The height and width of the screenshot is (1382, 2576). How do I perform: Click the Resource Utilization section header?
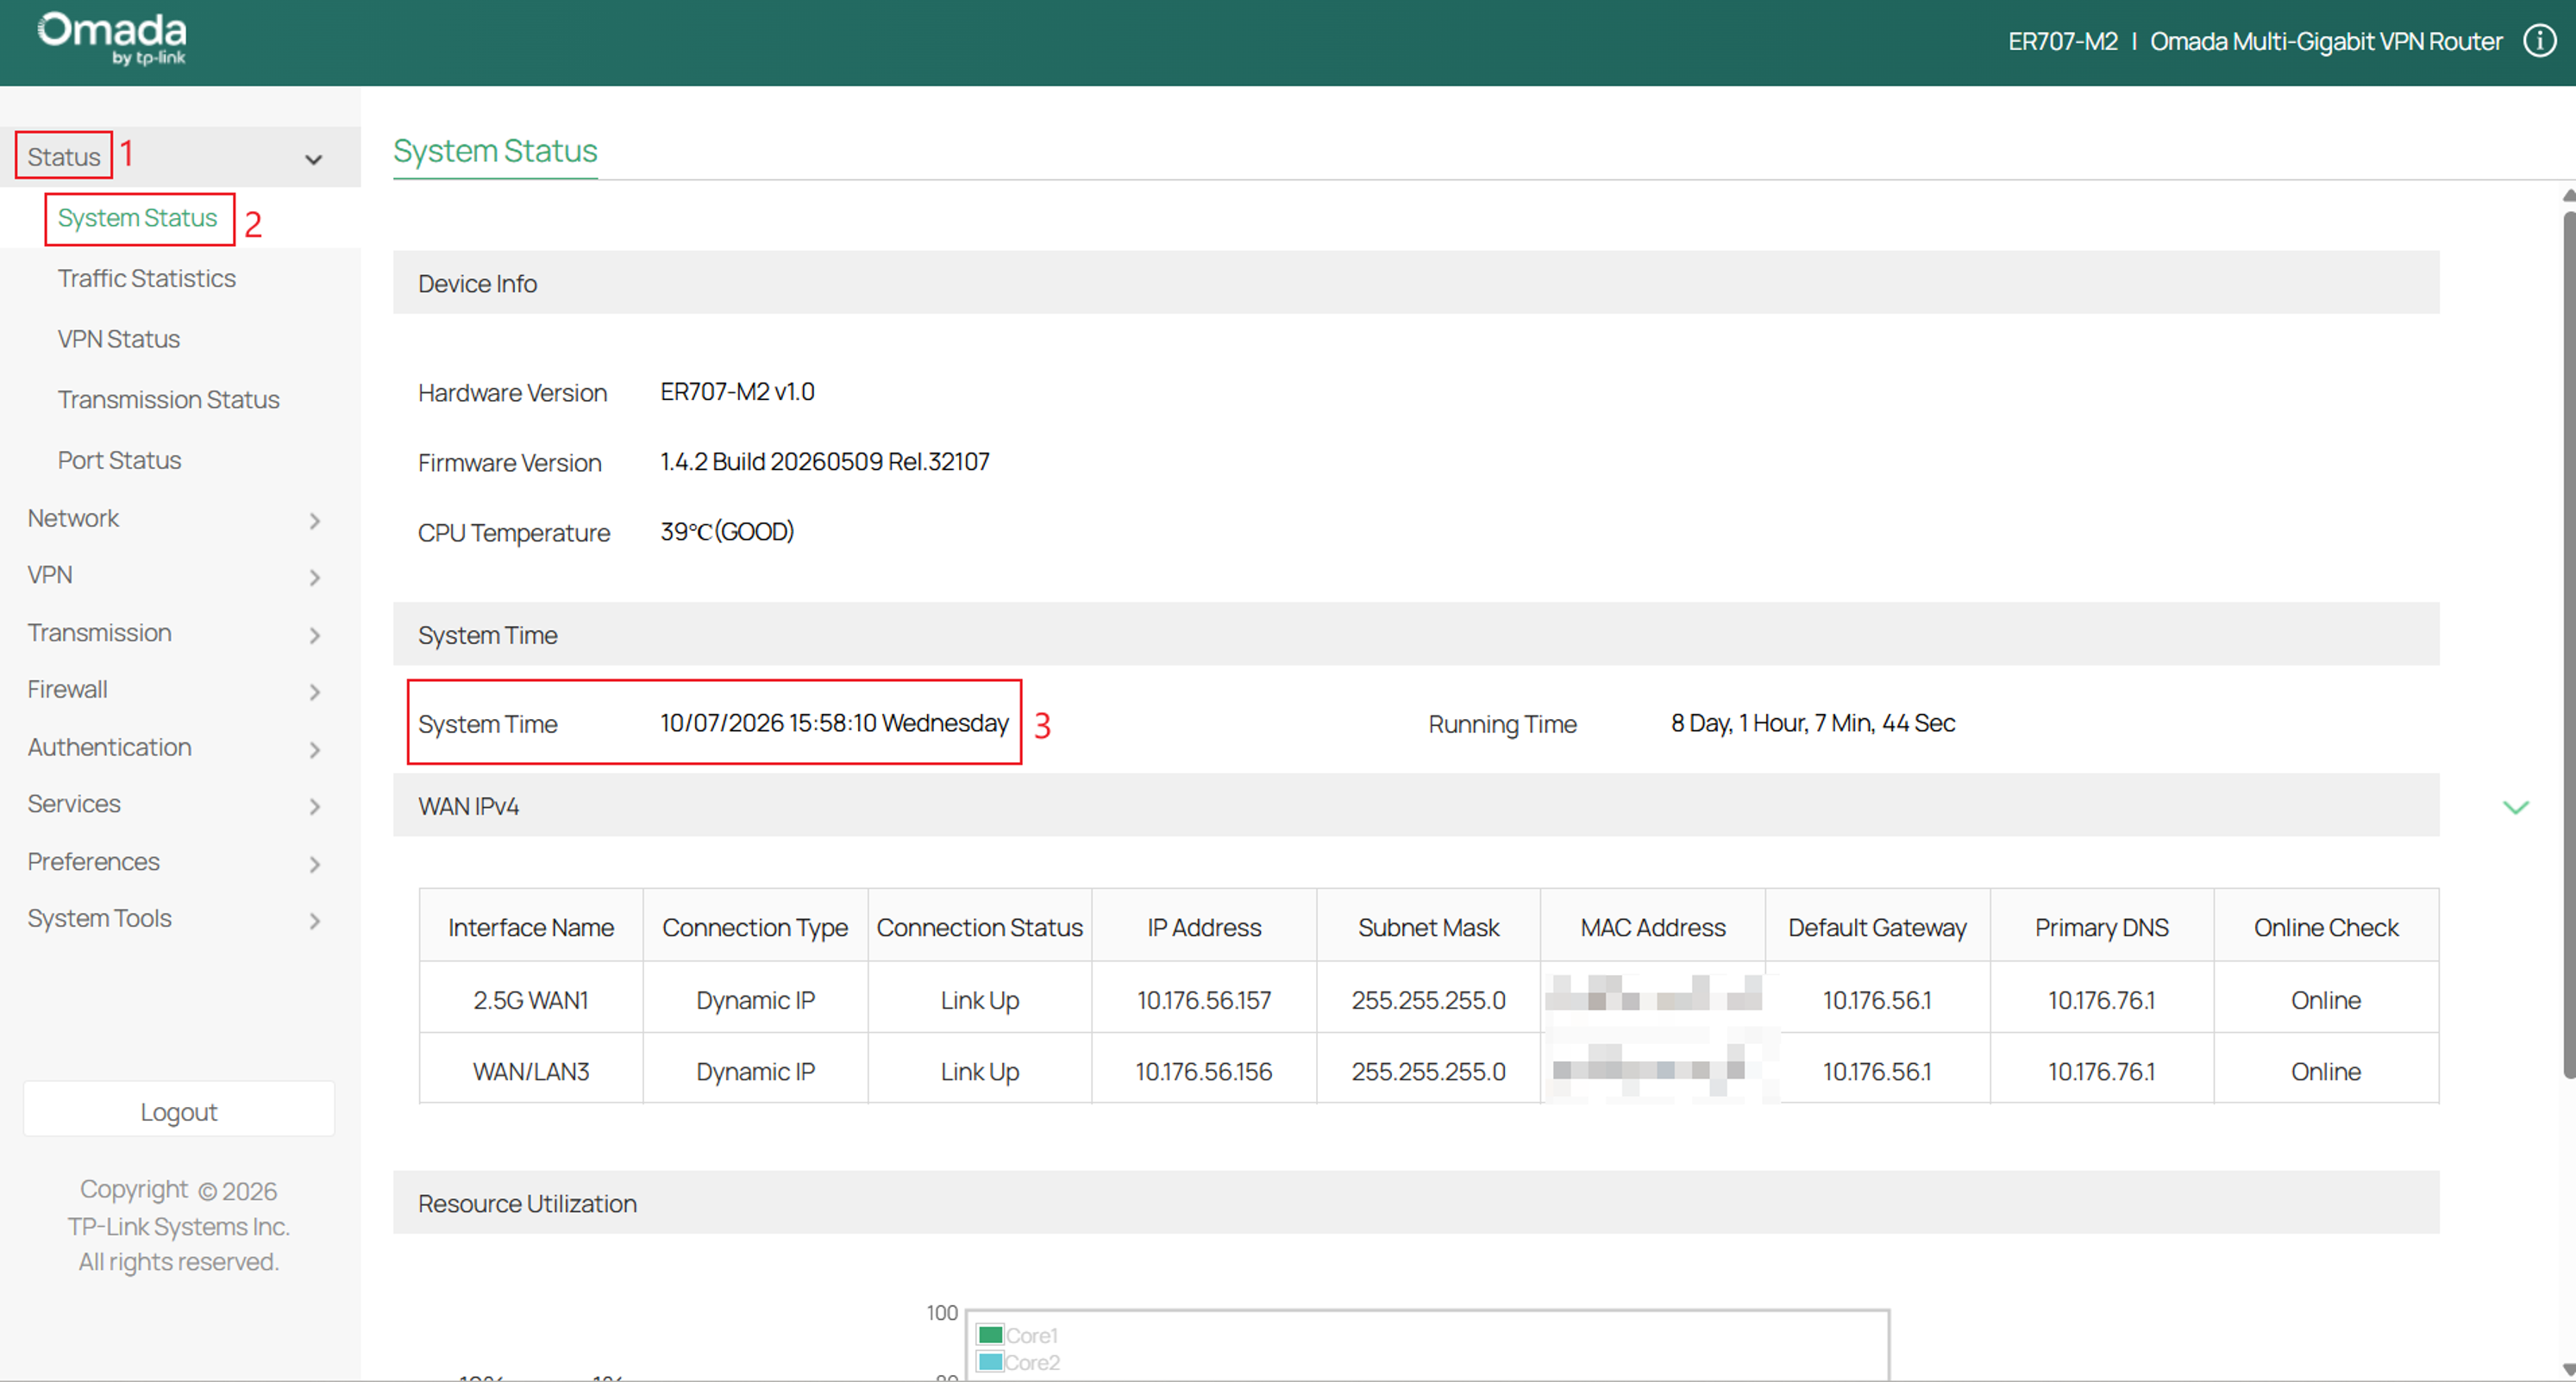tap(1416, 1202)
